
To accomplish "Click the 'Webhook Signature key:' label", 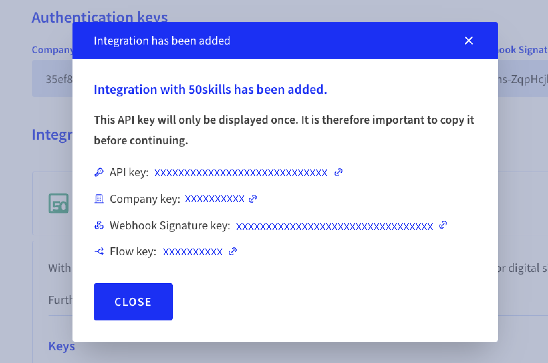I will 170,225.
